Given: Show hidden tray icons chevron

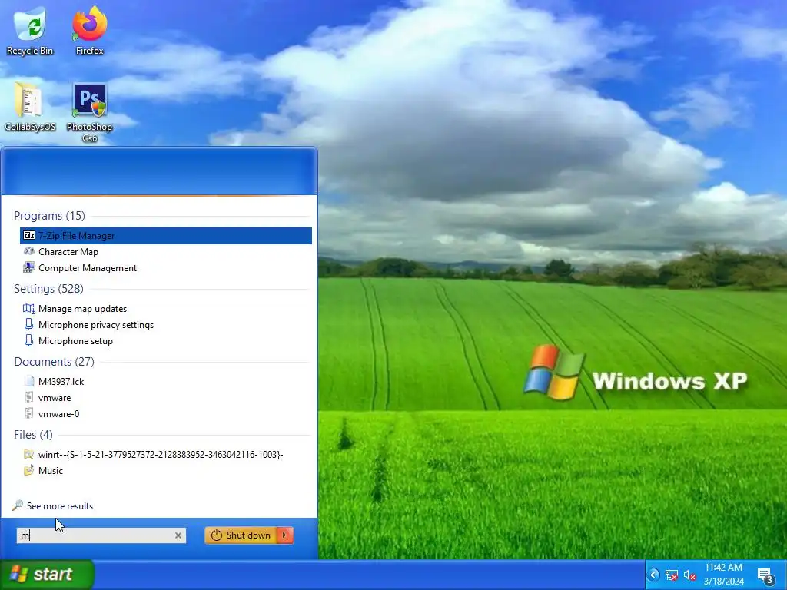Looking at the screenshot, I should click(x=653, y=575).
